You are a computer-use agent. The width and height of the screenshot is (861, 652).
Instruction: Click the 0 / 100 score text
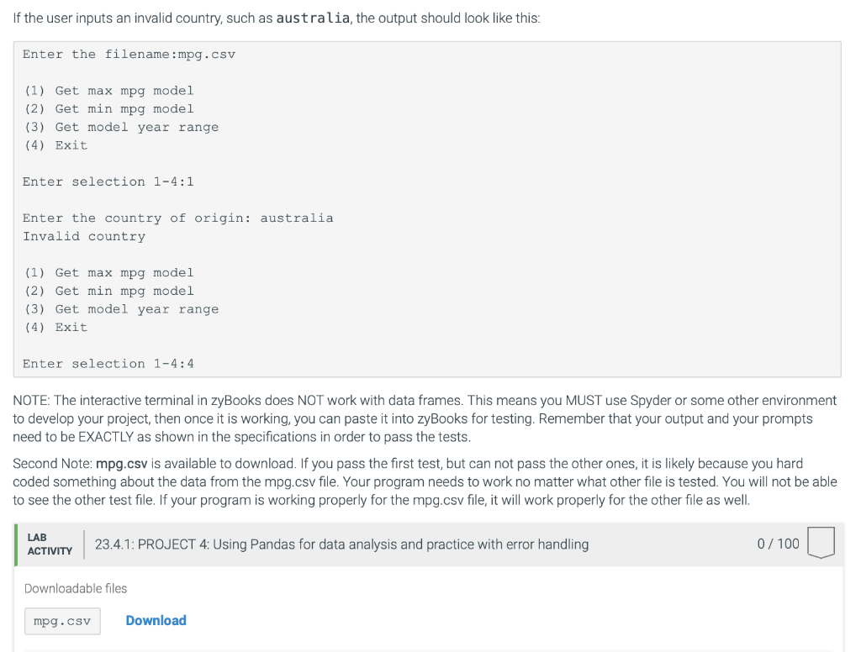point(778,544)
